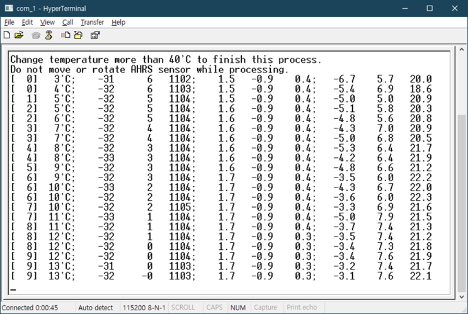Viewport: 468px width, 314px height.
Task: Click the Properties toolbar icon
Action: click(x=95, y=35)
